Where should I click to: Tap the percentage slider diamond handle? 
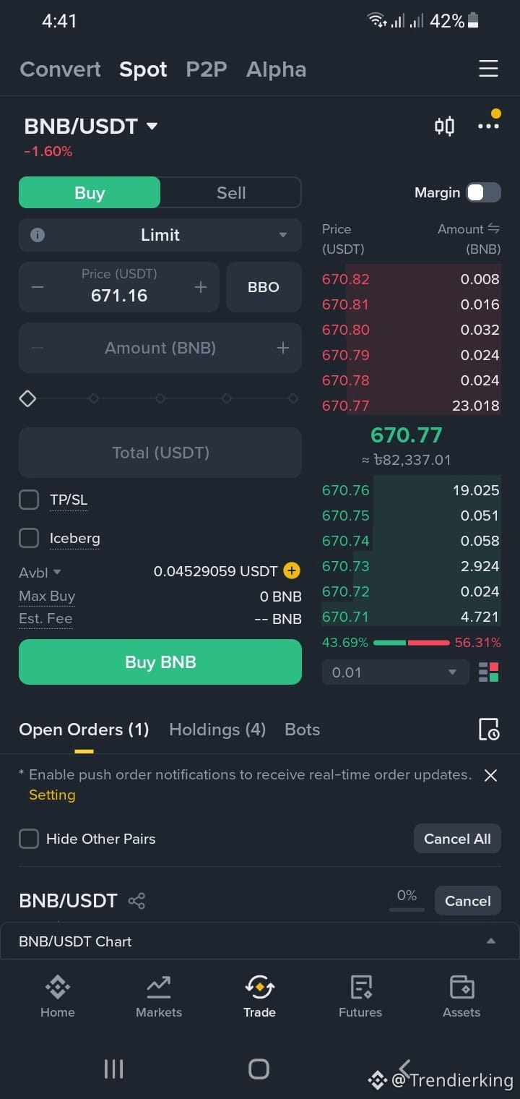coord(27,398)
